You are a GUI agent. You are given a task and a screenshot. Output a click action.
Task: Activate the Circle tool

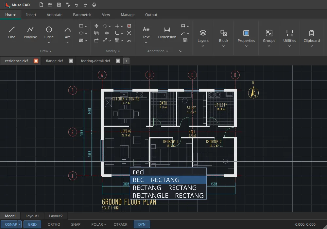[49, 33]
